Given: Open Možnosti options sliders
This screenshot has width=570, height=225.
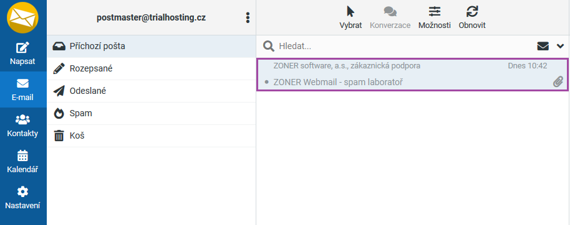Looking at the screenshot, I should (435, 17).
